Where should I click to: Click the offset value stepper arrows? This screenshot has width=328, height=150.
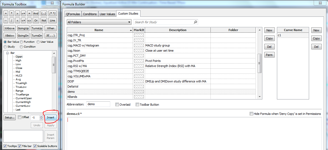point(41,118)
